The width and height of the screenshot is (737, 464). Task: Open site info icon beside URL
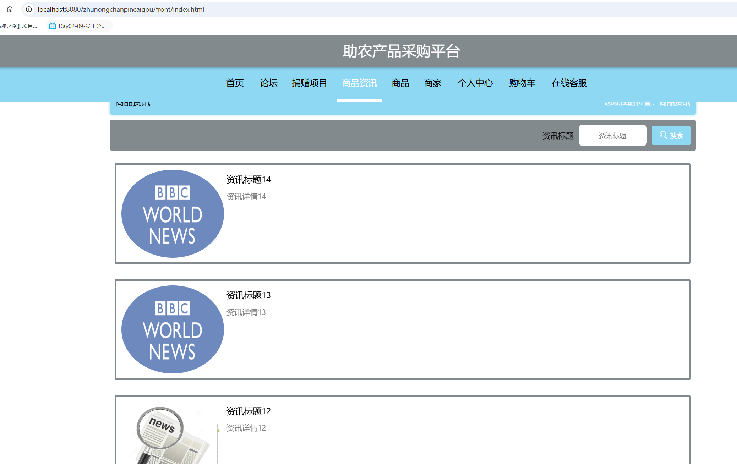pos(29,9)
